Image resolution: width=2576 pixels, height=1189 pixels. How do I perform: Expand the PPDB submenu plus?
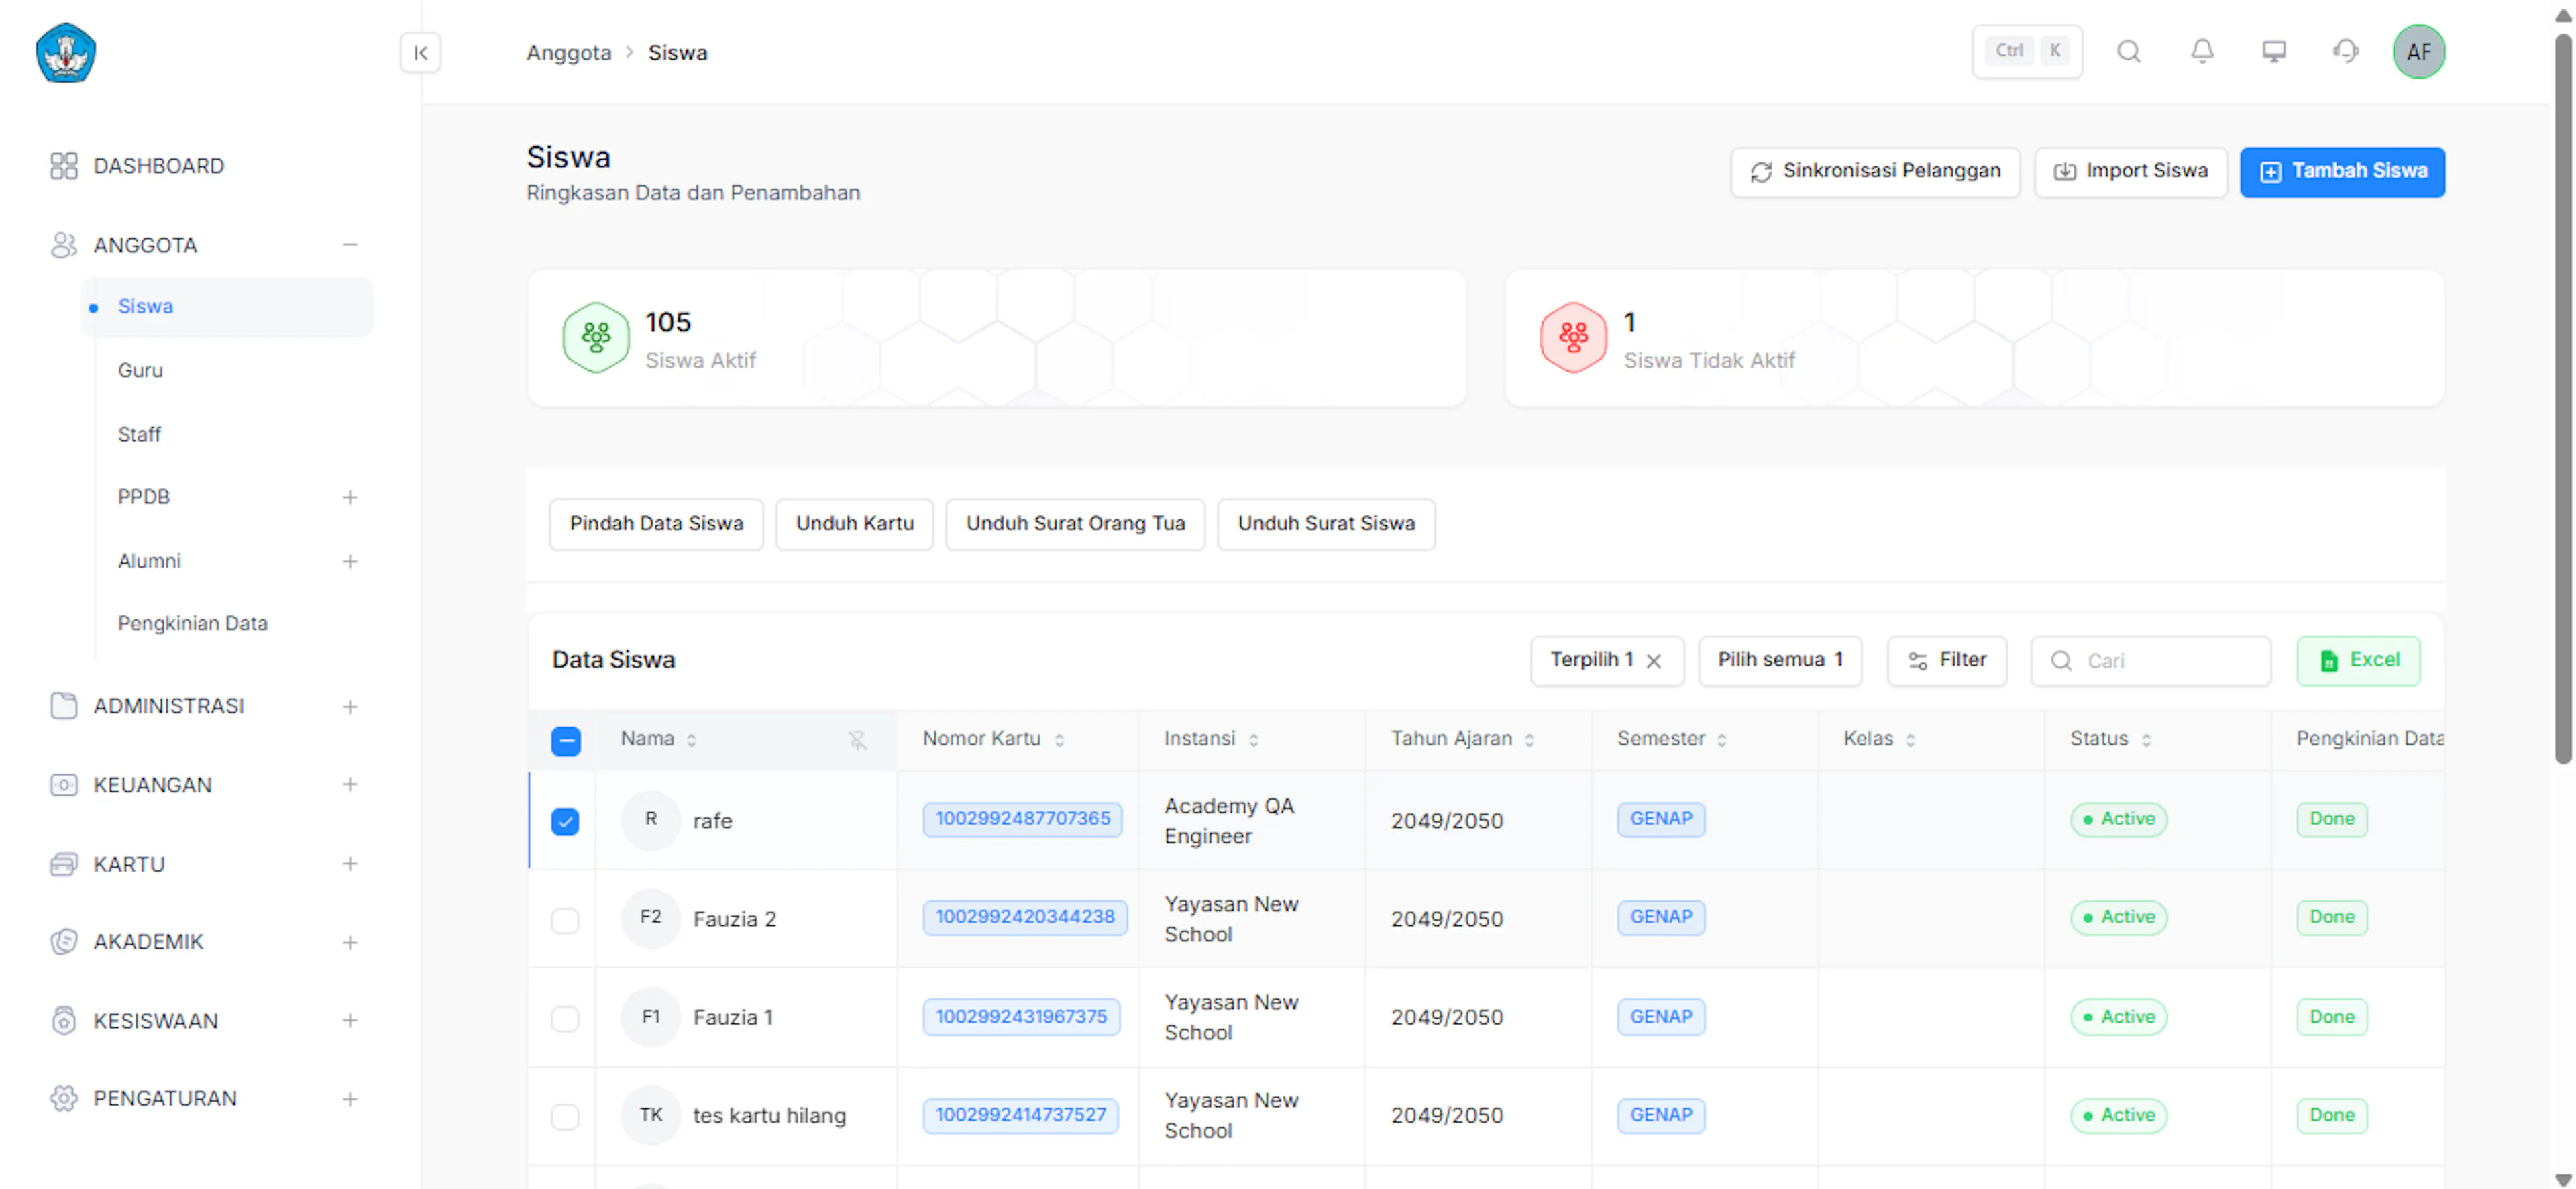(x=350, y=497)
